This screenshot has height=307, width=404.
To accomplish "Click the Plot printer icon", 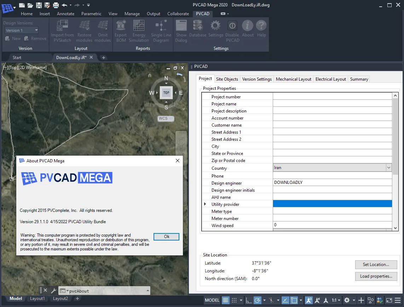I will (56, 5).
